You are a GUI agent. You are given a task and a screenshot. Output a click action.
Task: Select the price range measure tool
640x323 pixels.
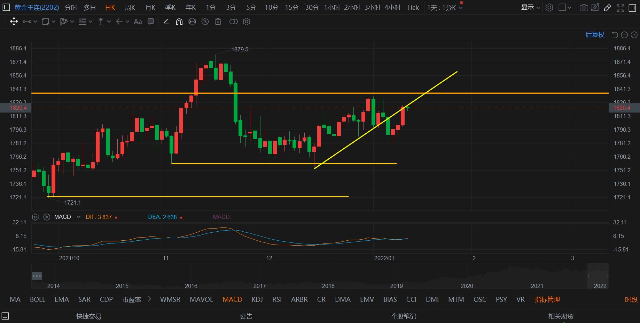tap(101, 22)
